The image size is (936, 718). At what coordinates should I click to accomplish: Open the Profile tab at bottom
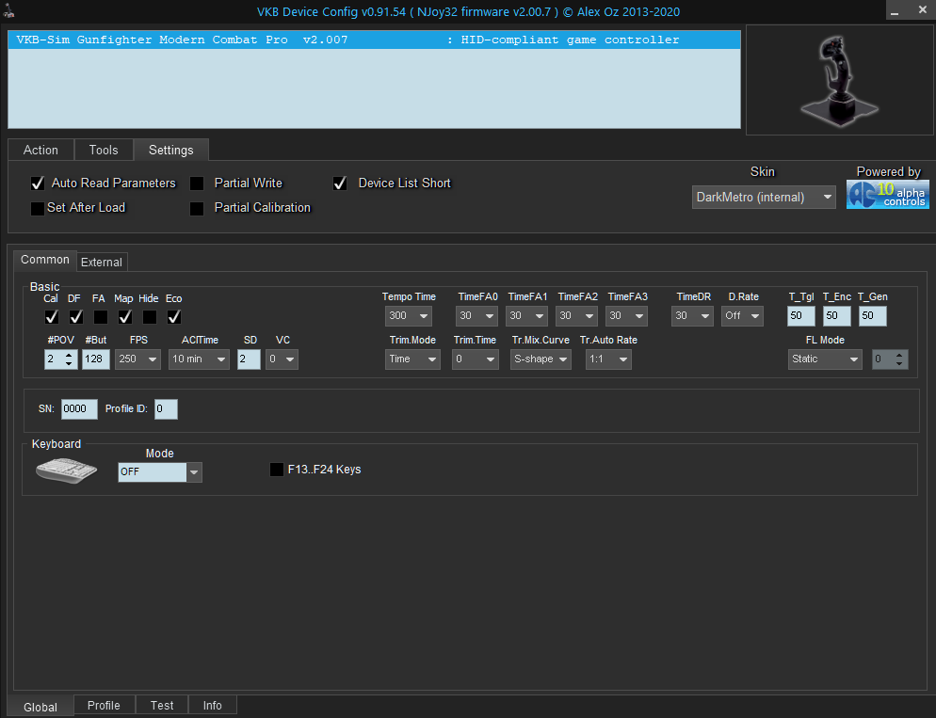[104, 705]
